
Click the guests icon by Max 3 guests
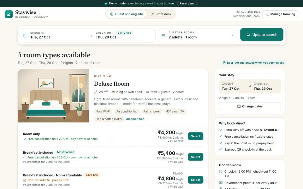(x=147, y=92)
